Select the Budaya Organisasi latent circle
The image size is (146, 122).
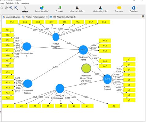pyautogui.click(x=56, y=37)
